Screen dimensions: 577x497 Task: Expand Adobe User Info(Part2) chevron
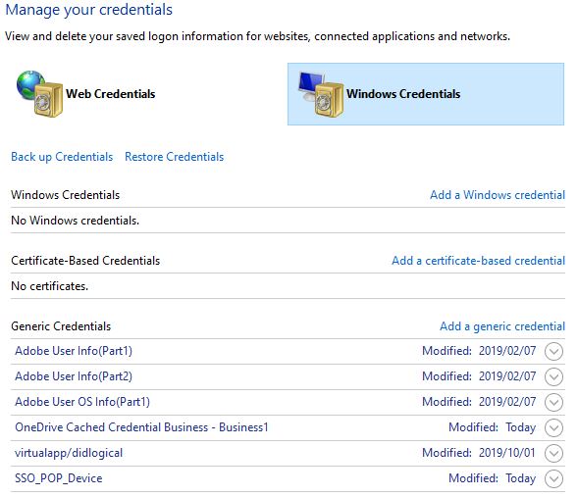coord(553,376)
